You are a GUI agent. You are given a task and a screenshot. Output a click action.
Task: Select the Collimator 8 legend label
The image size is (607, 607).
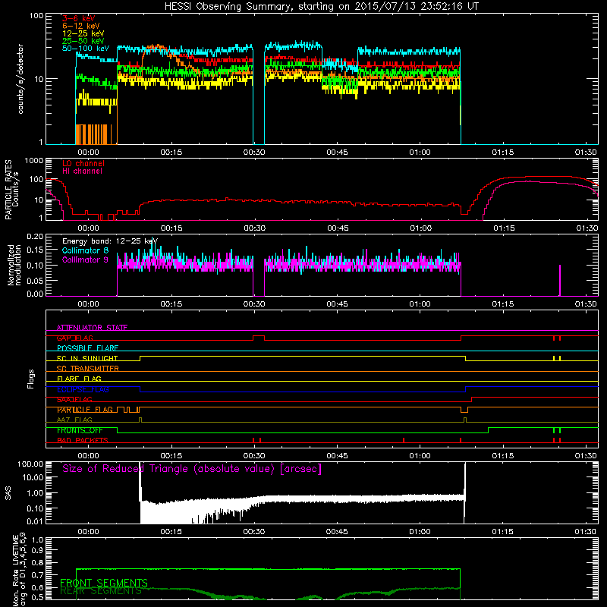(85, 250)
